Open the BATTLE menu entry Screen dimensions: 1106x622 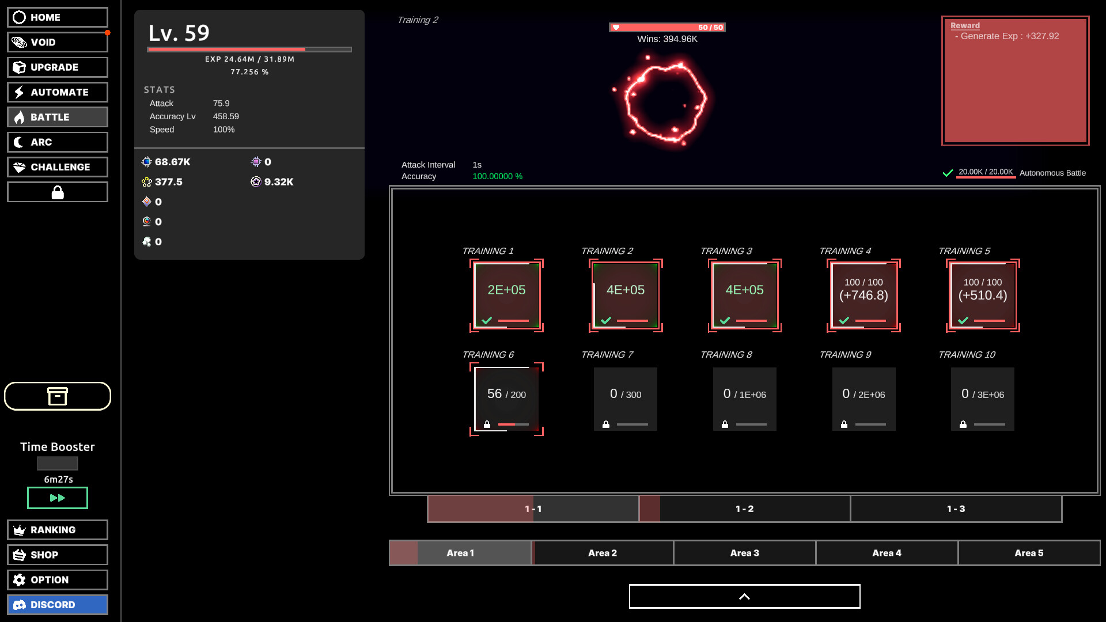click(57, 117)
